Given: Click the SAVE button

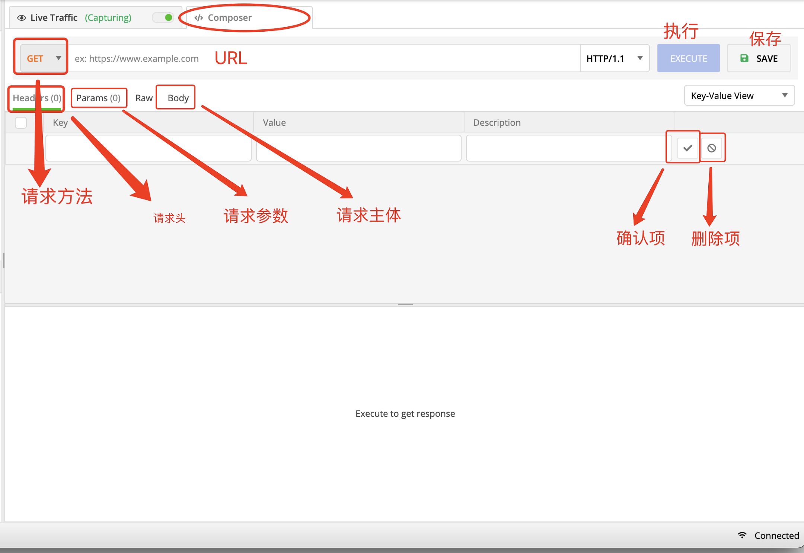Looking at the screenshot, I should (x=759, y=58).
